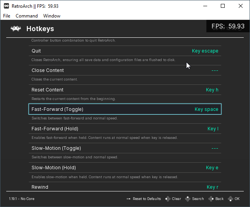The height and width of the screenshot is (207, 250).
Task: Click the RetroArch invader icon beside Hotkeys
Action: point(16,29)
